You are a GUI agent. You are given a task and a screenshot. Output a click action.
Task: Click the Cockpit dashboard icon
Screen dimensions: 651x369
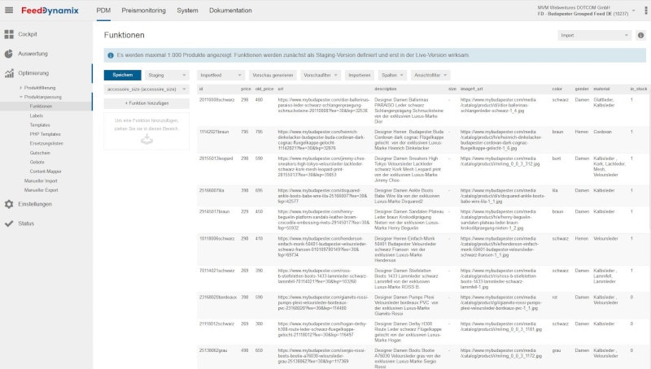(x=9, y=34)
